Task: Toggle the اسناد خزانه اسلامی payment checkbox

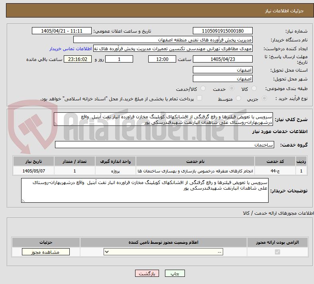Action: coord(200,98)
